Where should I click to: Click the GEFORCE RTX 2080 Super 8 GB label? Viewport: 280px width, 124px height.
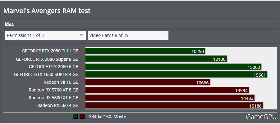click(x=47, y=59)
